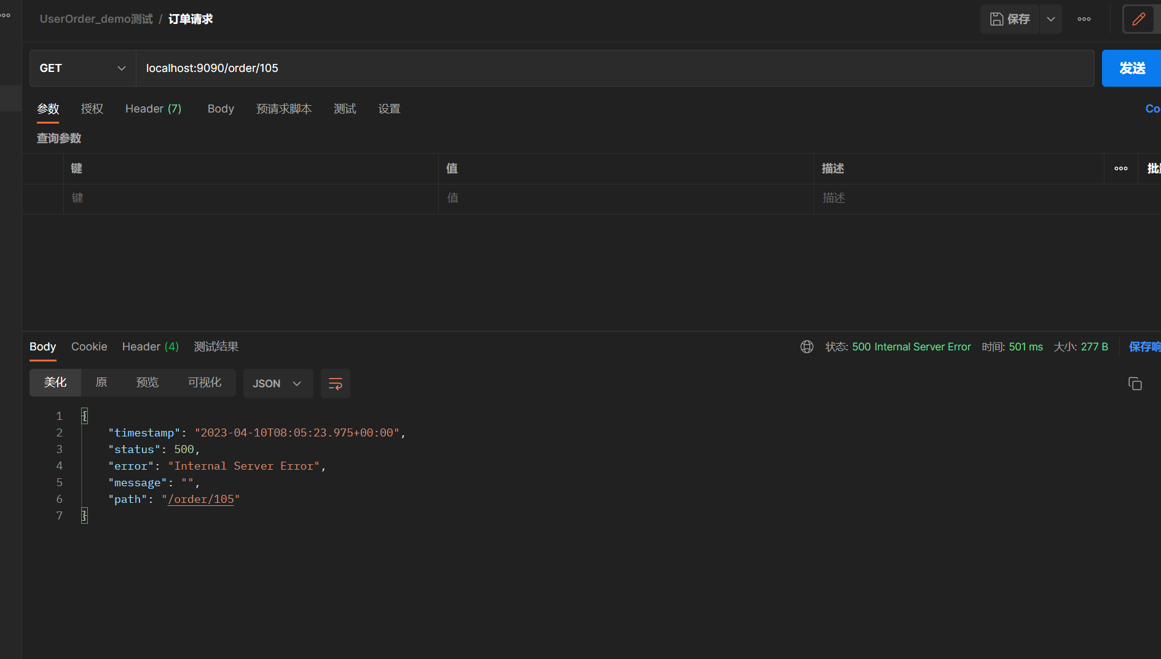Switch to the 授权 tab
The height and width of the screenshot is (659, 1161).
pos(92,109)
